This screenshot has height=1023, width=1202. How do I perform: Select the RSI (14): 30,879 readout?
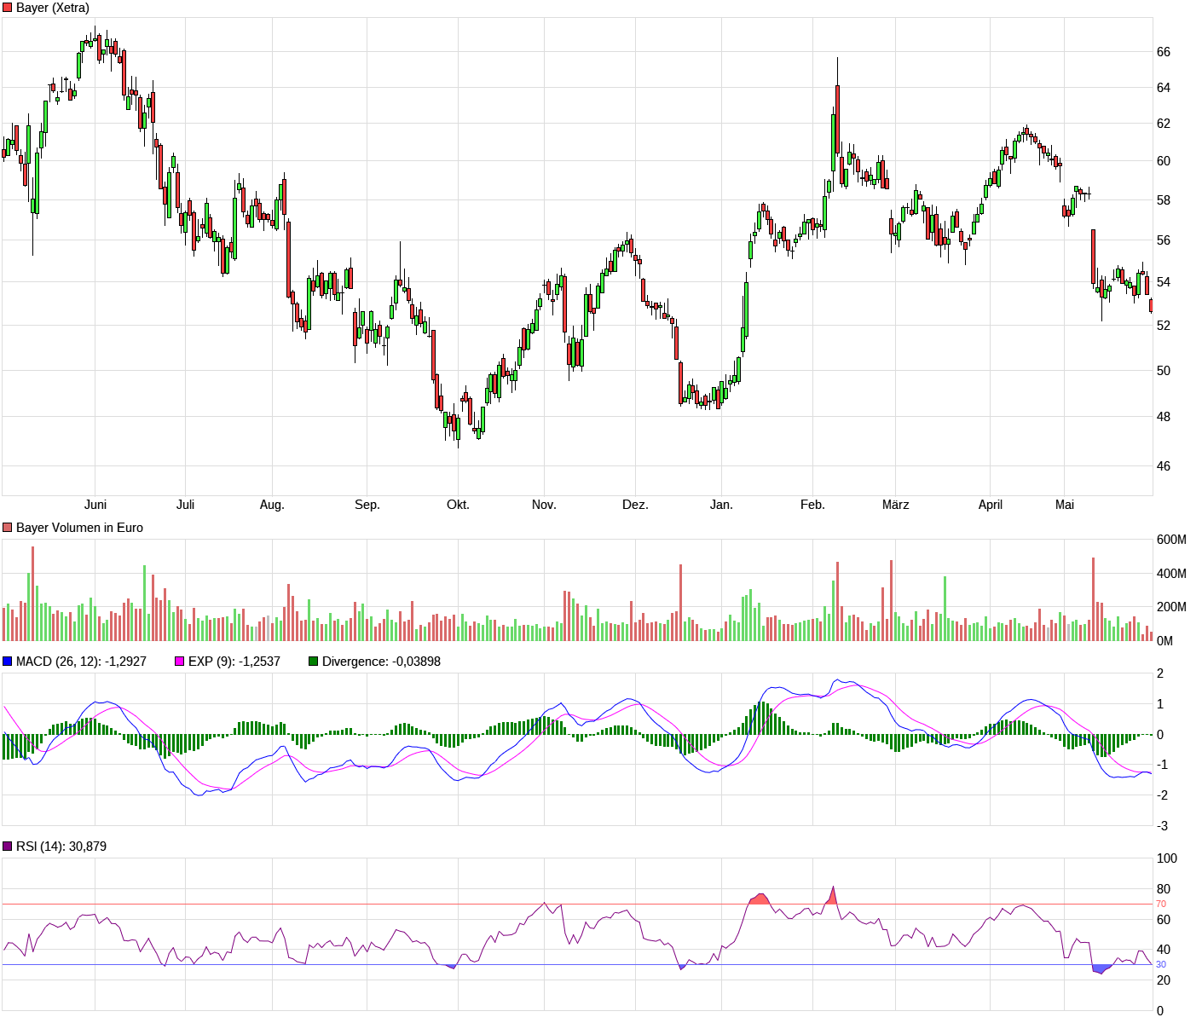(61, 847)
